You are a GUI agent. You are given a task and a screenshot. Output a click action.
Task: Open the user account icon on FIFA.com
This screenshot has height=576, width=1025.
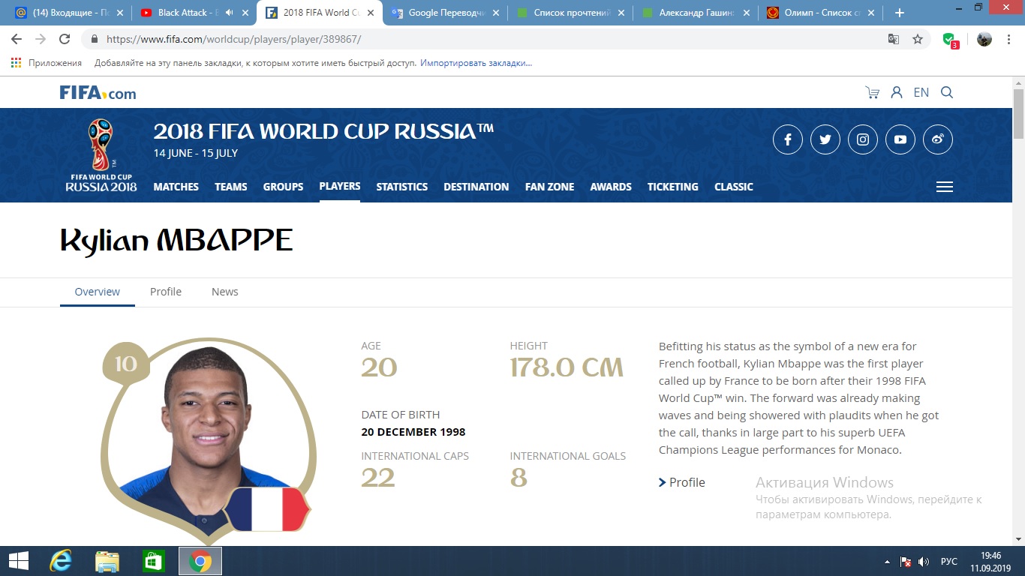(x=897, y=92)
